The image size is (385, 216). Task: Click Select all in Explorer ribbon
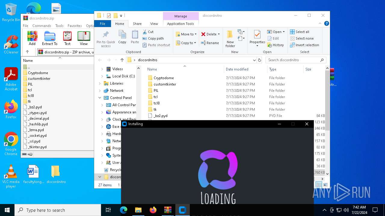[x=300, y=32]
